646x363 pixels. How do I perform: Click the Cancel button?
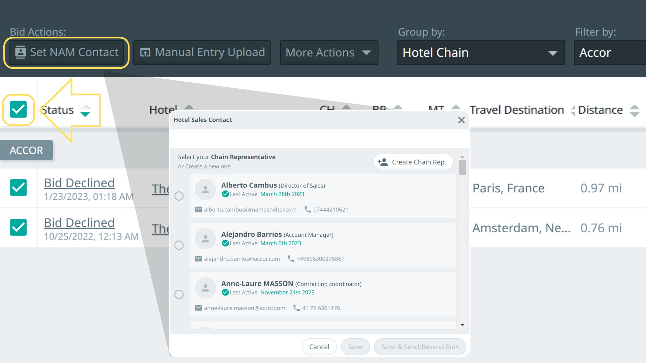pyautogui.click(x=319, y=347)
